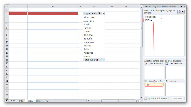
Task: Click the Valores drop area
Action: (175, 89)
